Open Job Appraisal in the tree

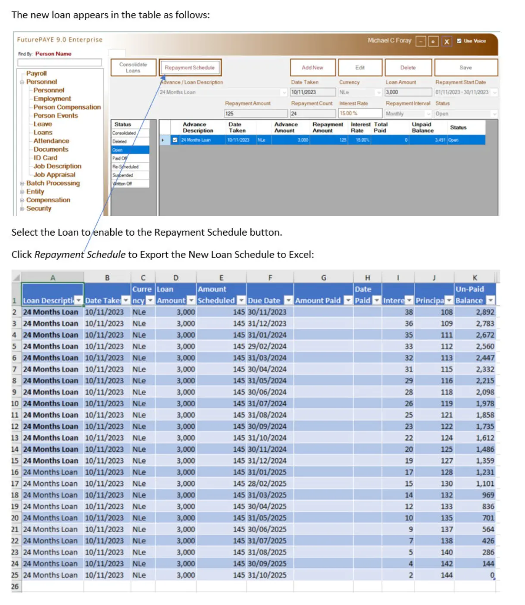(54, 175)
